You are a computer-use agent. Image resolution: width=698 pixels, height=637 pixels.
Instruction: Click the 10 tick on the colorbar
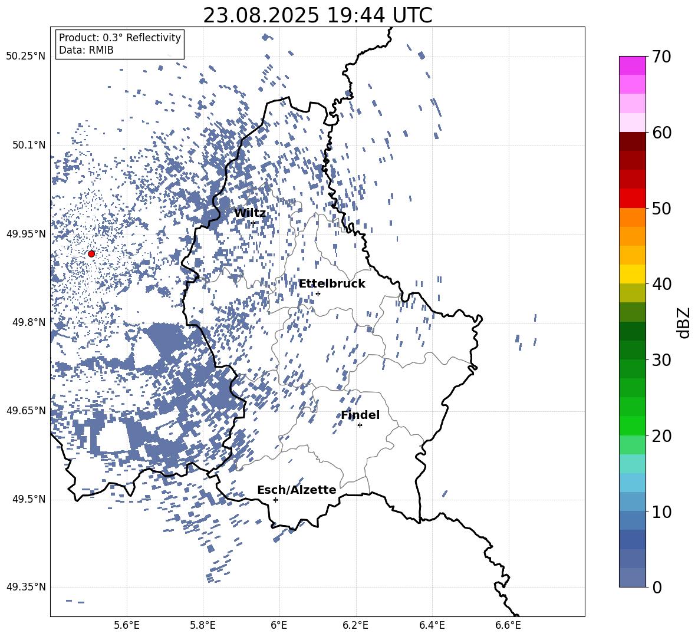pos(661,511)
